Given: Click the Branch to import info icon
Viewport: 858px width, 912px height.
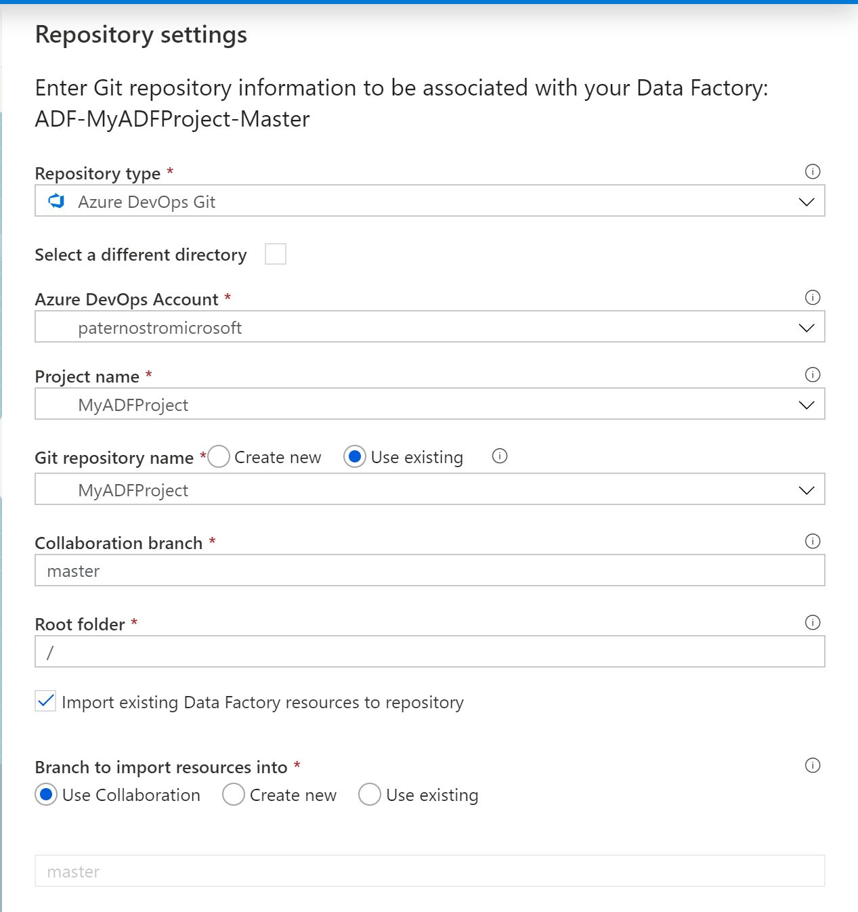Looking at the screenshot, I should [x=813, y=765].
